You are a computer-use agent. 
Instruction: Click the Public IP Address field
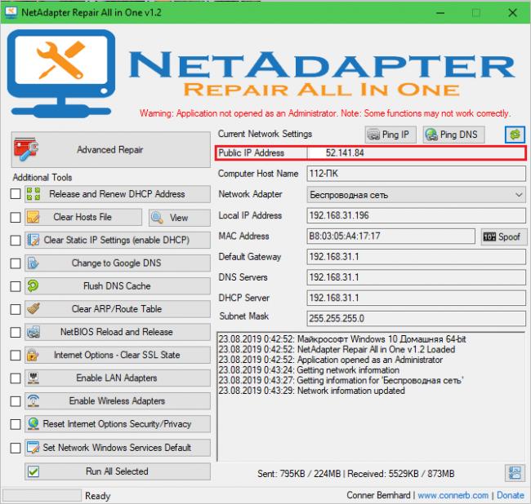click(416, 153)
